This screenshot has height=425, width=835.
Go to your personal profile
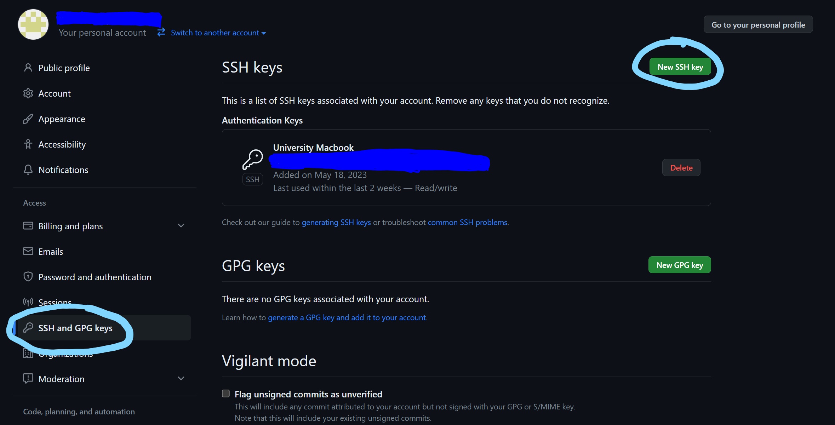tap(758, 24)
